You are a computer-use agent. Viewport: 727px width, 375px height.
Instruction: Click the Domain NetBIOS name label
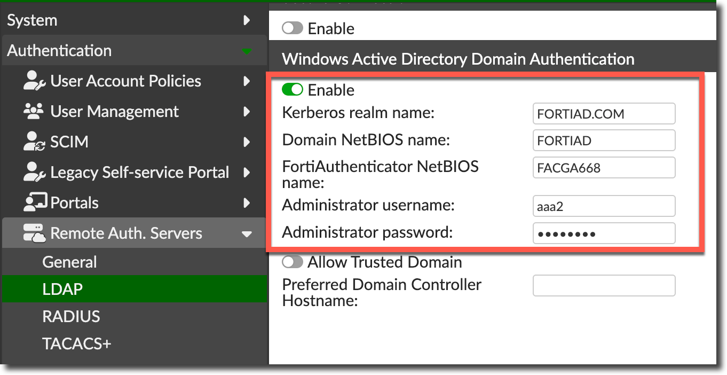coord(366,140)
